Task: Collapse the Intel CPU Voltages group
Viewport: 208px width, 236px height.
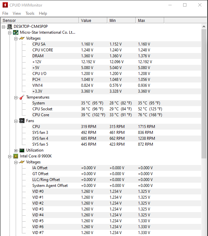Action: pos(16,163)
